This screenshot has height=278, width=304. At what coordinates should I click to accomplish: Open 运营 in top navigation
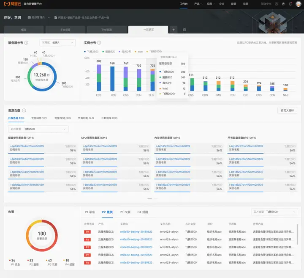coord(246,4)
